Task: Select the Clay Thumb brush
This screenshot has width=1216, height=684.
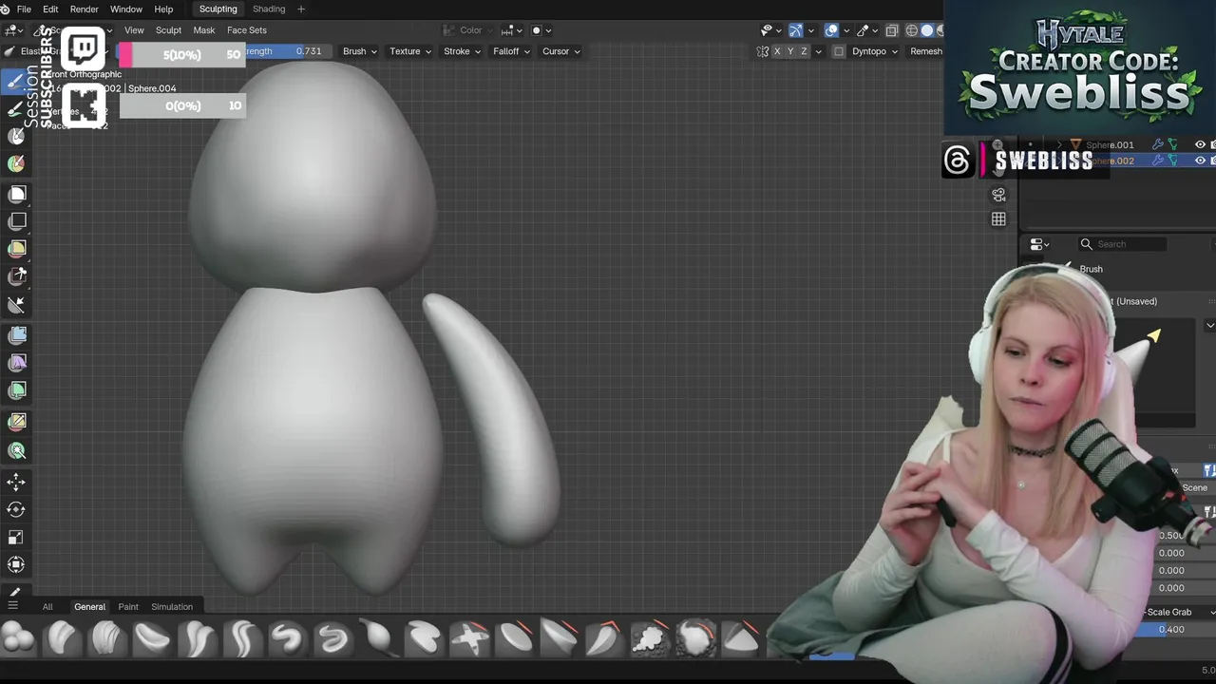Action: (152, 637)
